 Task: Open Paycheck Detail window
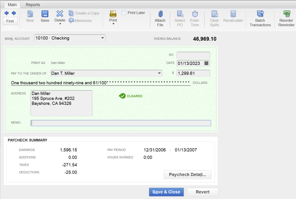click(187, 174)
